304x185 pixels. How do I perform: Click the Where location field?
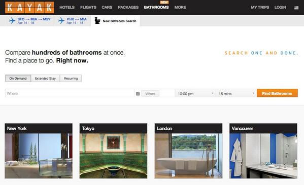click(70, 93)
